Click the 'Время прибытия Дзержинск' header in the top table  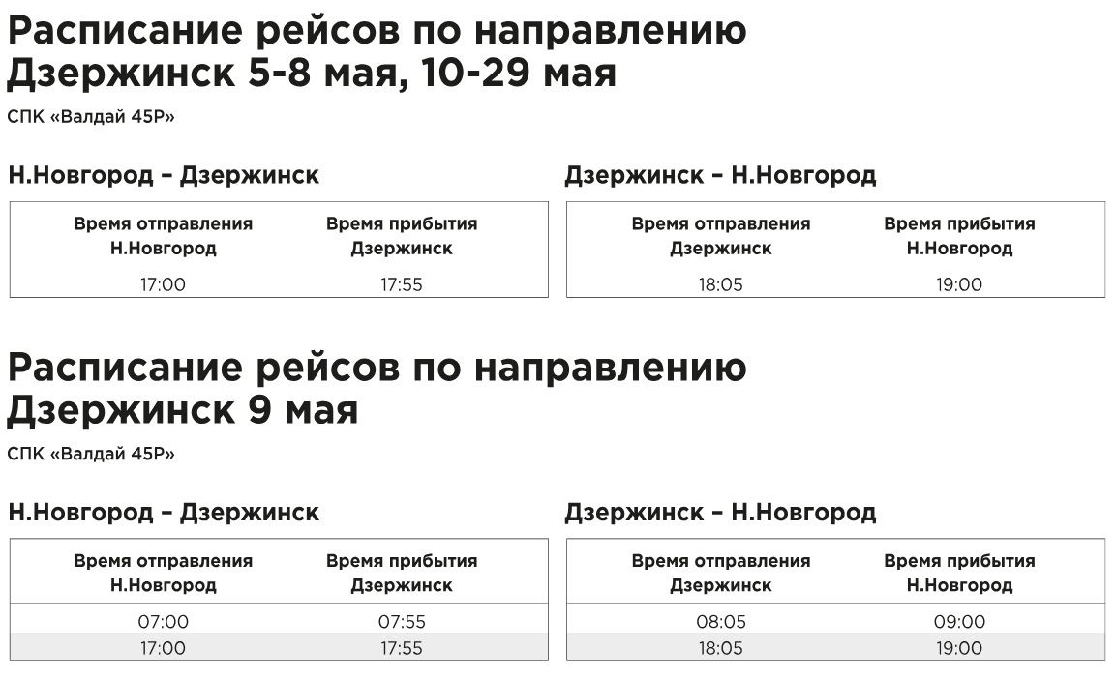tap(402, 235)
